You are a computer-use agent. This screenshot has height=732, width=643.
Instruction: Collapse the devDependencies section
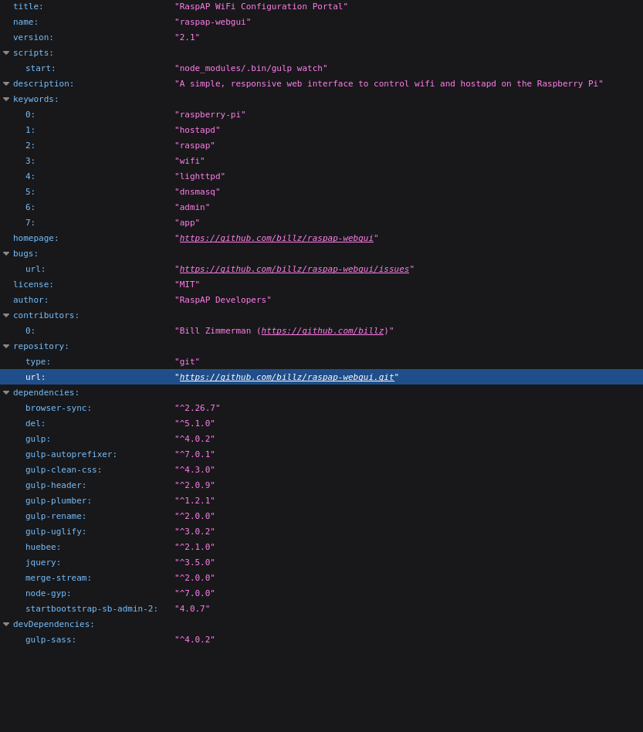pyautogui.click(x=6, y=625)
